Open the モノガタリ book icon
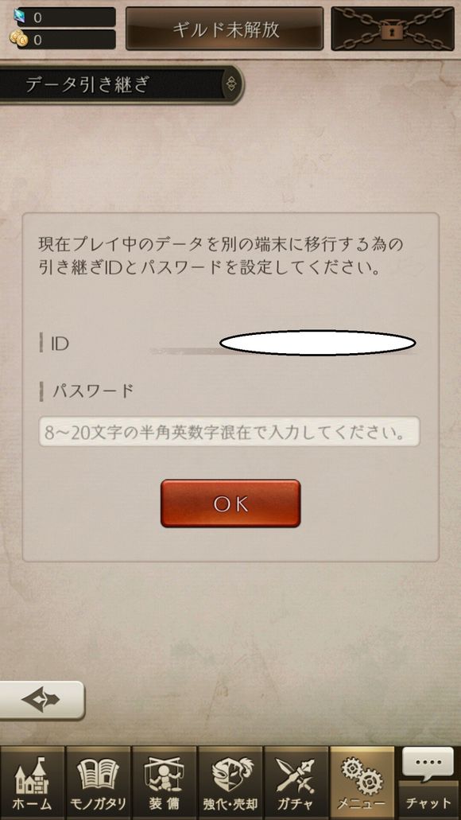 [99, 783]
